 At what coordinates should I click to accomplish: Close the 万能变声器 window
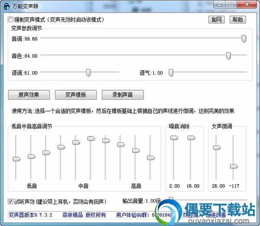247,4
